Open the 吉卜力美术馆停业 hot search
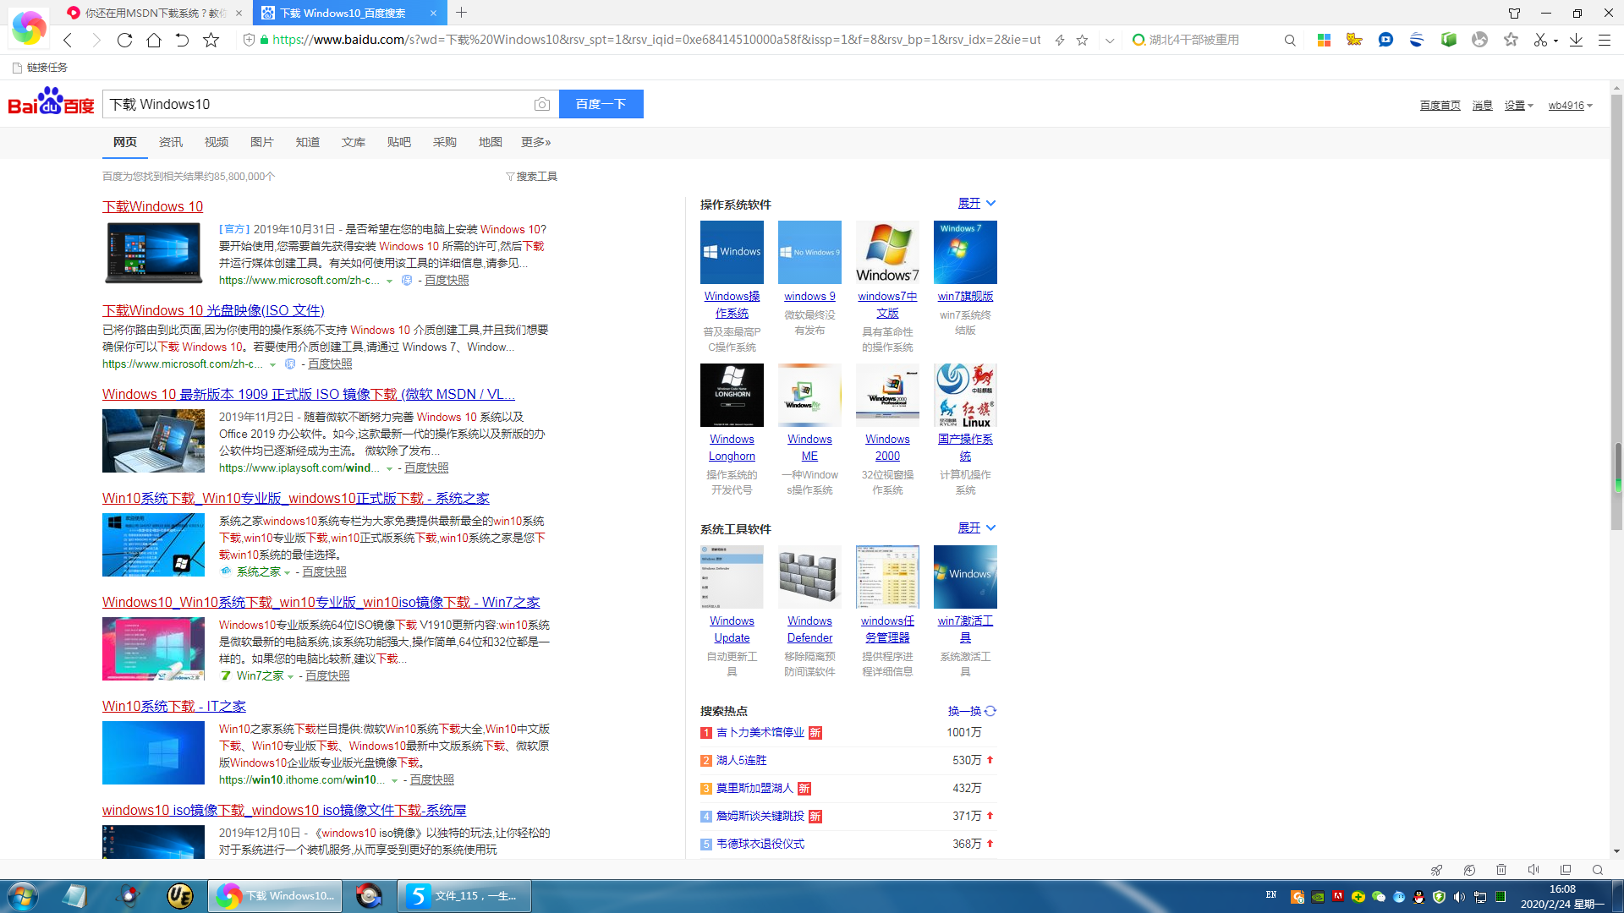The image size is (1624, 913). coord(760,733)
